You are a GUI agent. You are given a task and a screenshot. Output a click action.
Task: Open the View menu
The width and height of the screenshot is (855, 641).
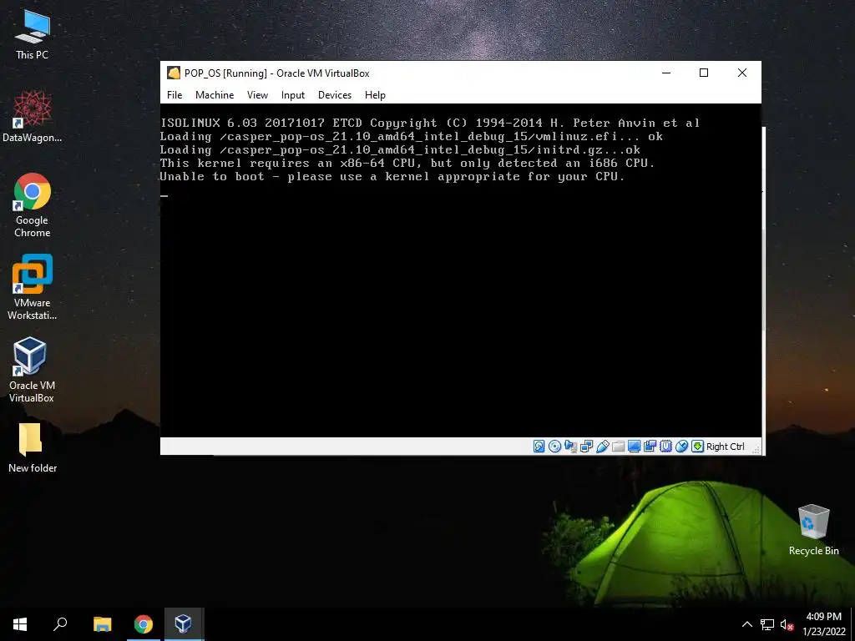click(257, 95)
